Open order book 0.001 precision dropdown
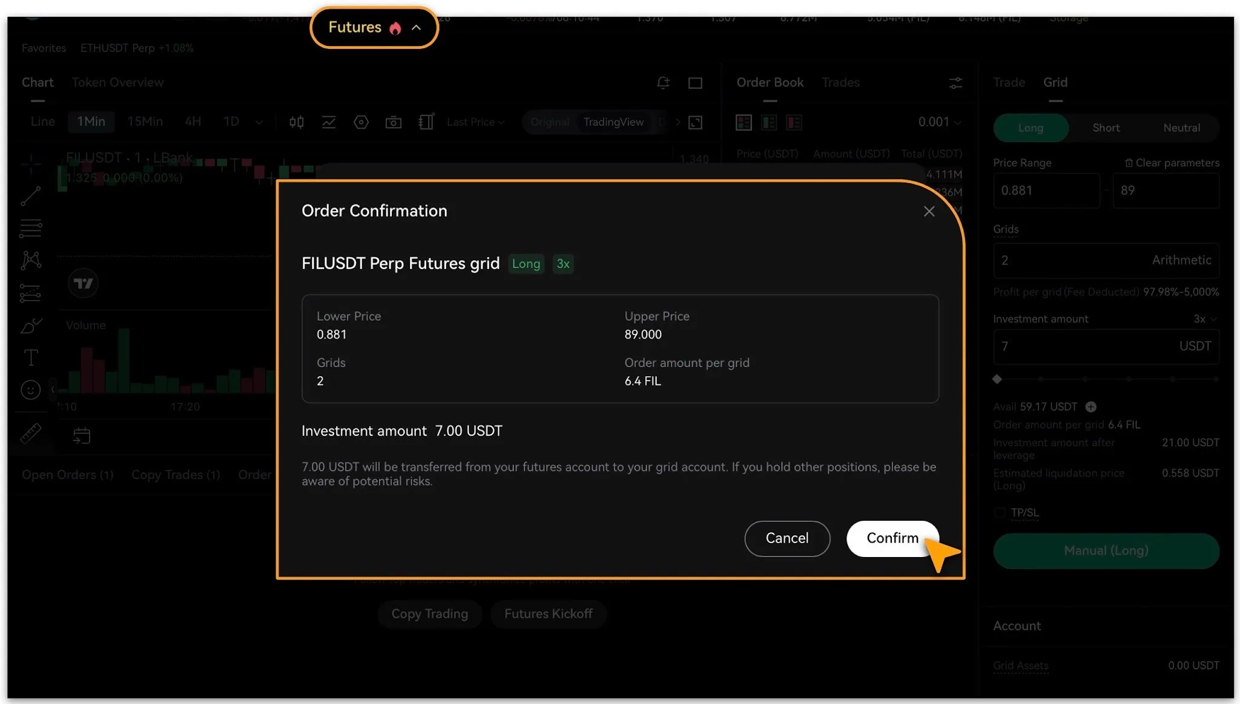The height and width of the screenshot is (704, 1240). click(939, 122)
